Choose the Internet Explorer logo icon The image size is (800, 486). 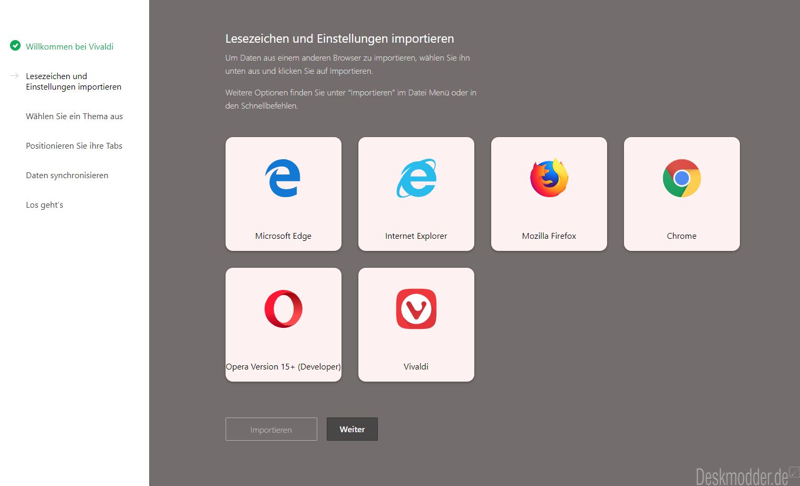[x=416, y=178]
